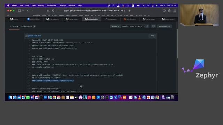Open Music from the Dock
223x125 pixels.
point(89,98)
